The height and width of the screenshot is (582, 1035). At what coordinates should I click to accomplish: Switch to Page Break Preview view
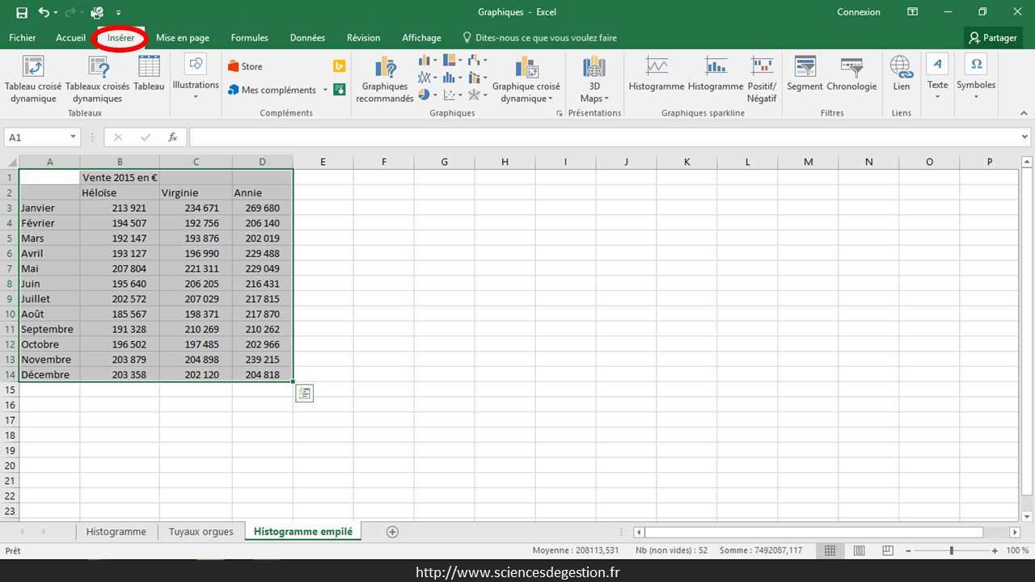tap(887, 550)
